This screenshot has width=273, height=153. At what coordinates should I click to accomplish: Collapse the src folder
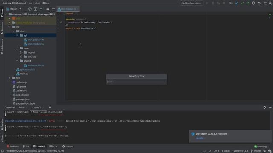(x=9, y=27)
